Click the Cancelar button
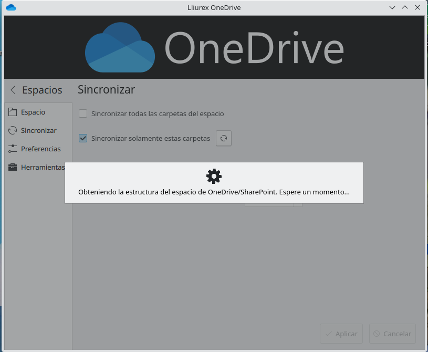Screen dimensions: 428x352 tap(393, 334)
